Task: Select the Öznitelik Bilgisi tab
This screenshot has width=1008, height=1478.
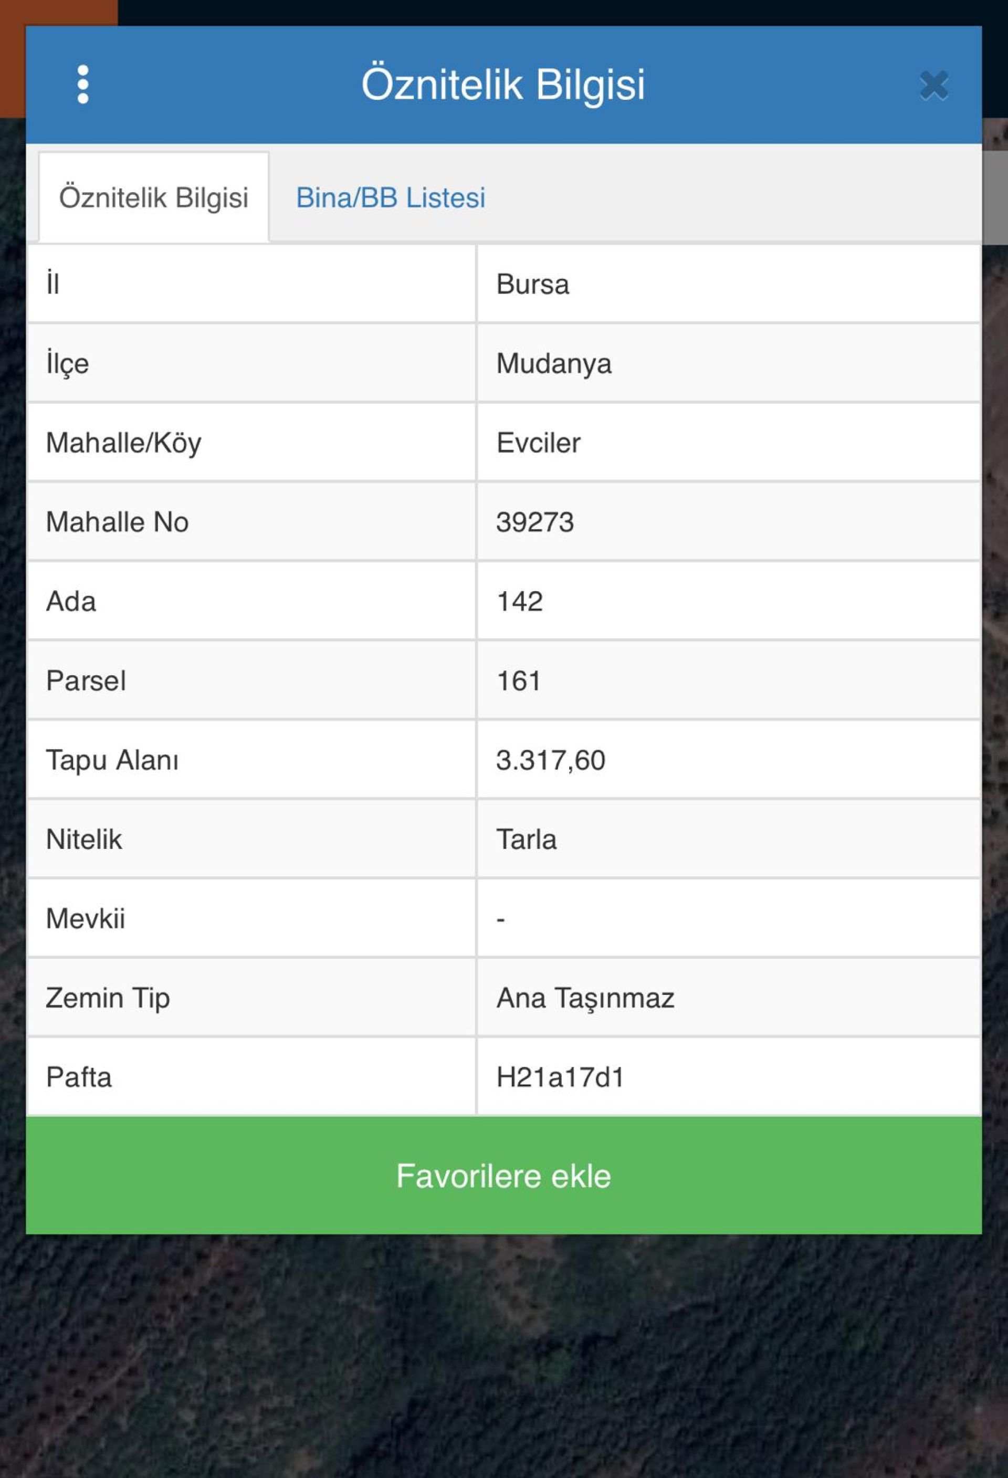Action: (153, 198)
